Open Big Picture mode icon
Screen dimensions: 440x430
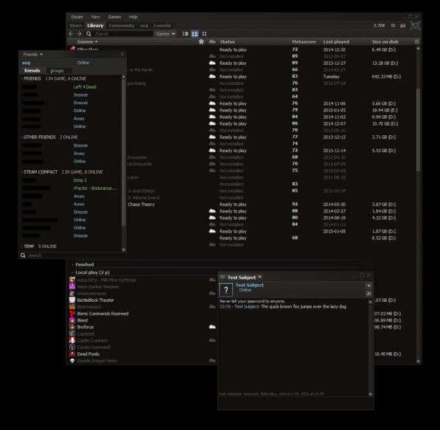pyautogui.click(x=415, y=25)
